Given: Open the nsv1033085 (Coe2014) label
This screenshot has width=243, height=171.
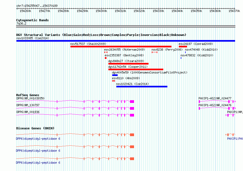Looking at the screenshot, I should (x=33, y=38).
